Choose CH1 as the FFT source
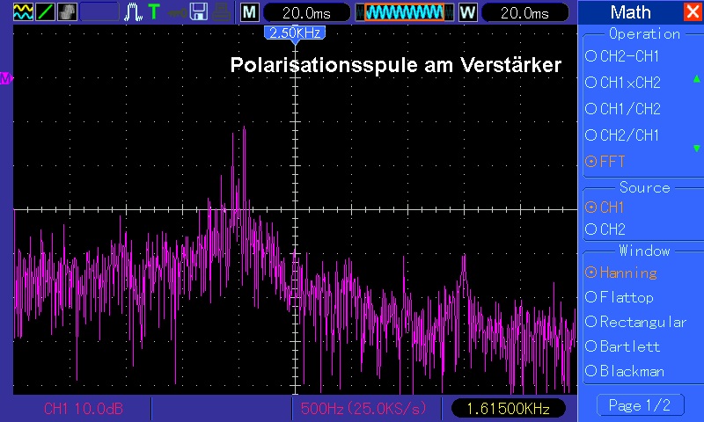The height and width of the screenshot is (422, 704). click(x=605, y=207)
